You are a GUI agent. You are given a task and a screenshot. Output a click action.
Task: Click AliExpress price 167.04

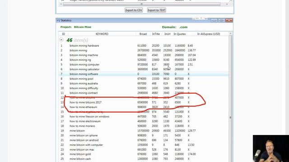point(191,55)
